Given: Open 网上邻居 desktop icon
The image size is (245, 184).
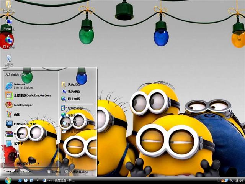Looking at the screenshot, I should 8,41.
